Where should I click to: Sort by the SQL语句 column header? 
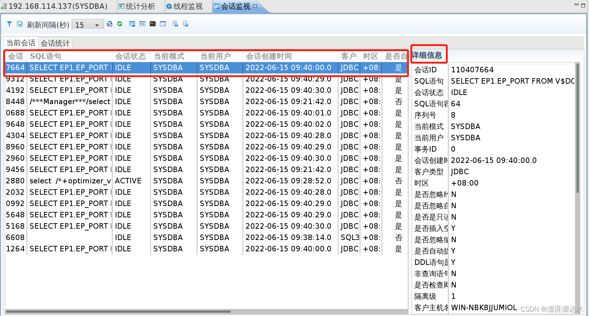click(70, 56)
